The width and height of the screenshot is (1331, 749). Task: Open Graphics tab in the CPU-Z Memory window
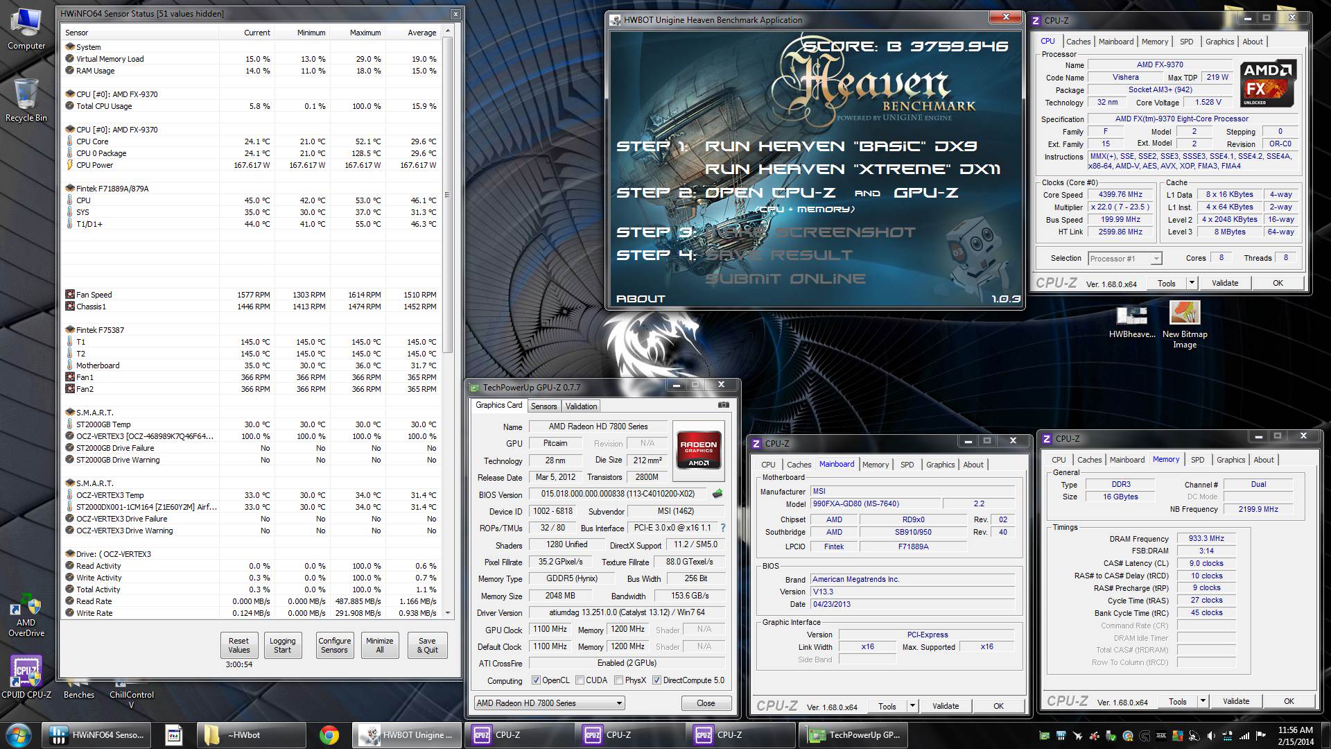1230,460
